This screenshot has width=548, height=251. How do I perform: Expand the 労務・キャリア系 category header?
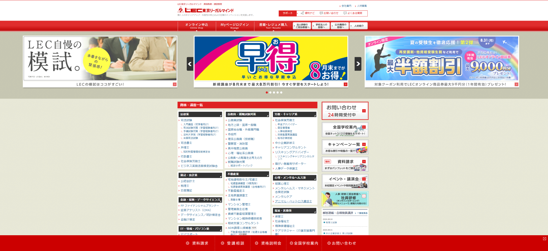[x=295, y=114]
